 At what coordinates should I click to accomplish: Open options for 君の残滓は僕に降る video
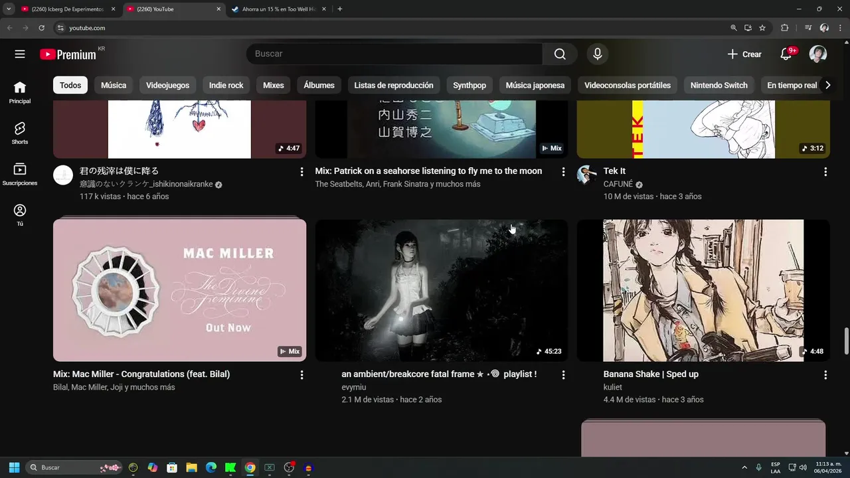point(301,172)
